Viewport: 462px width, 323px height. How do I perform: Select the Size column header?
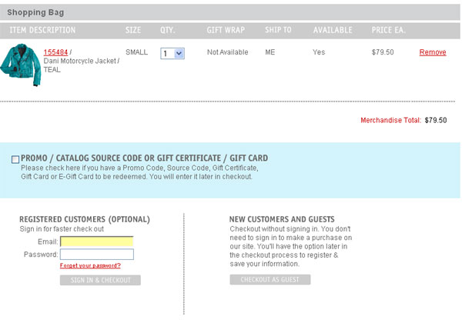click(133, 31)
